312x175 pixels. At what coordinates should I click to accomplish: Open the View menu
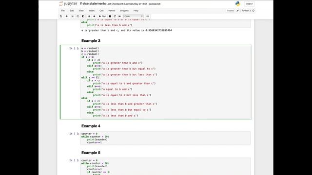tap(81, 11)
